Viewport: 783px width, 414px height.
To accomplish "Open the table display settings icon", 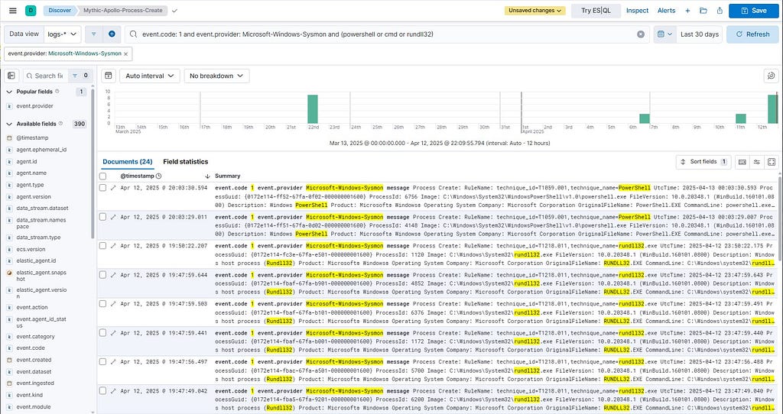I will [x=757, y=162].
